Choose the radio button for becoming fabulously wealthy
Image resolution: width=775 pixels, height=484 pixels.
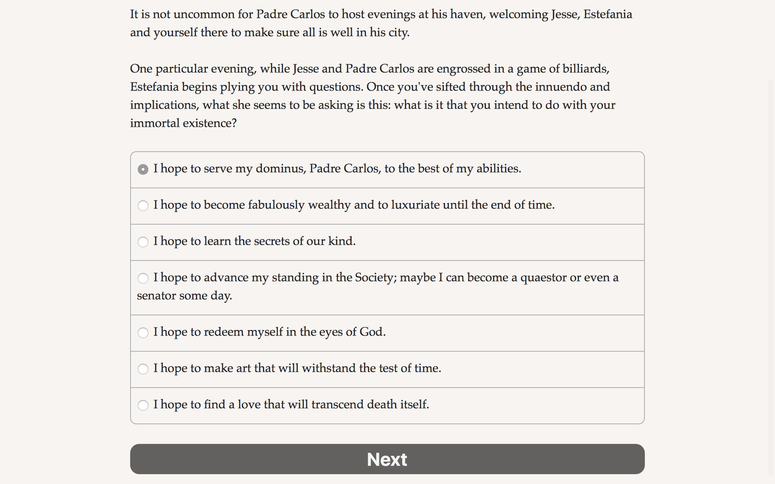tap(143, 206)
